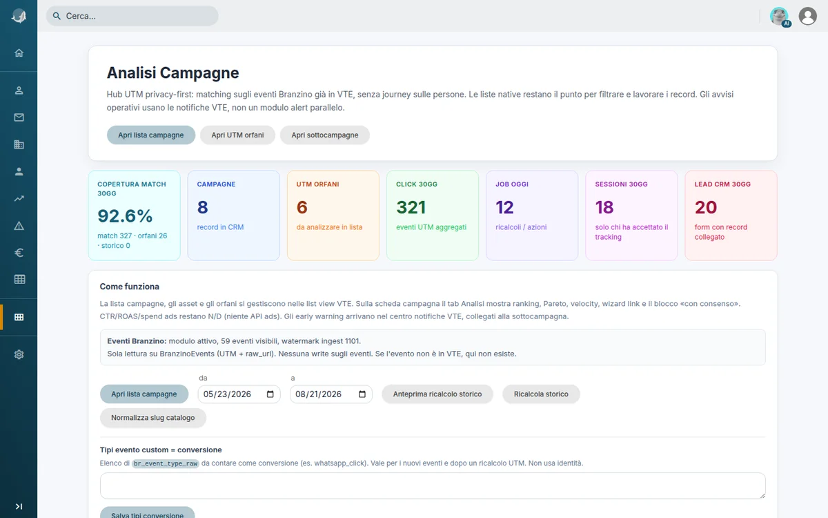
Task: Expand the sidebar with the arrow icon
Action: [19, 506]
